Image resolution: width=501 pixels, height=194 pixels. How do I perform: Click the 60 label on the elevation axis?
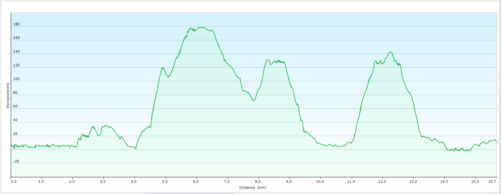click(x=15, y=106)
